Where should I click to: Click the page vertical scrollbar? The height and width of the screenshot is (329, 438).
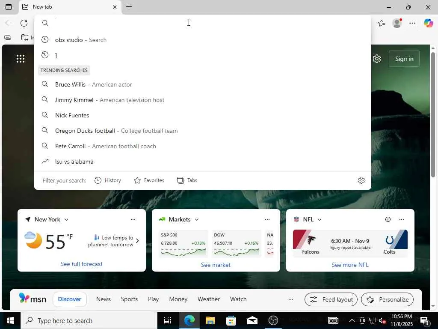point(433,115)
